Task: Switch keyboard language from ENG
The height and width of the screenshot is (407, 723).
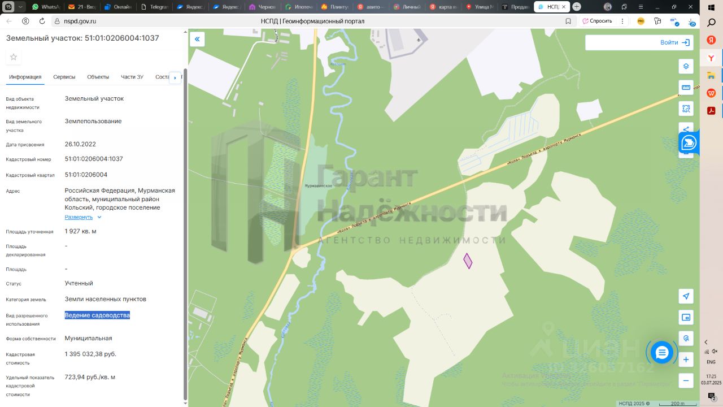Action: [711, 362]
